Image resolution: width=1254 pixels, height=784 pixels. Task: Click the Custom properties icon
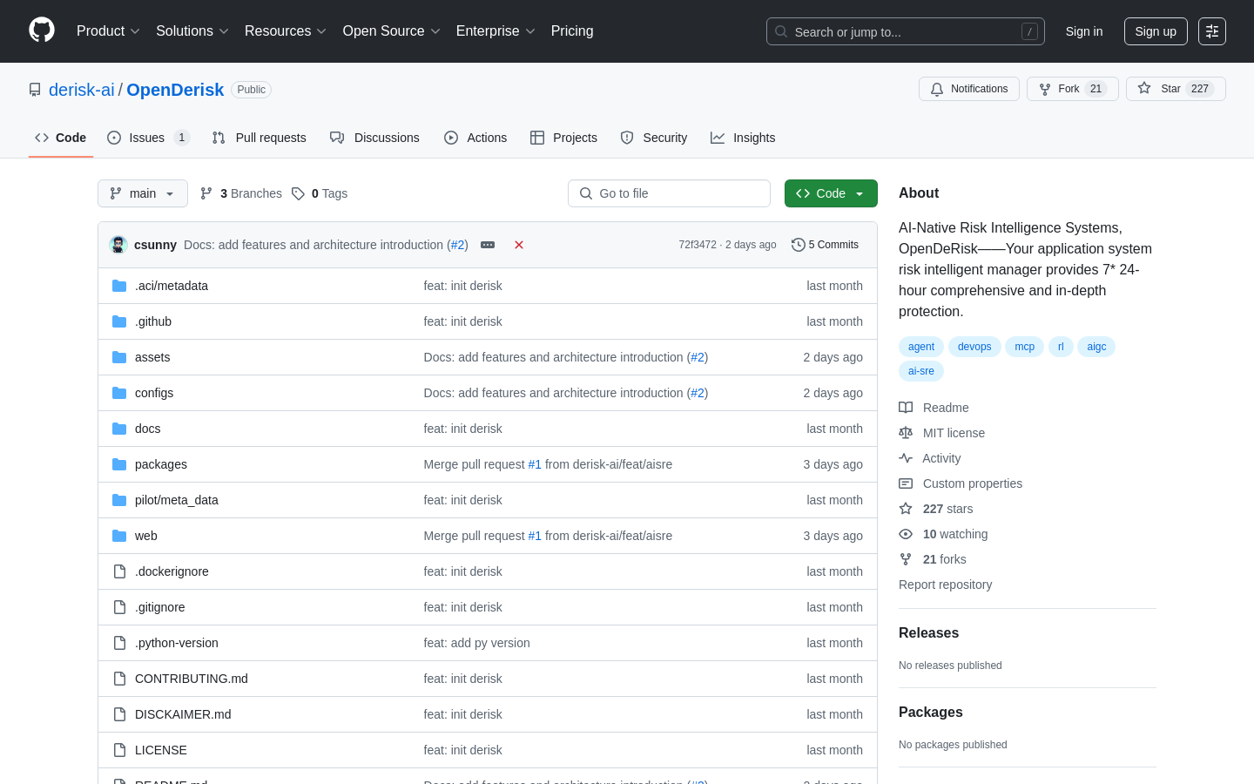(x=906, y=483)
